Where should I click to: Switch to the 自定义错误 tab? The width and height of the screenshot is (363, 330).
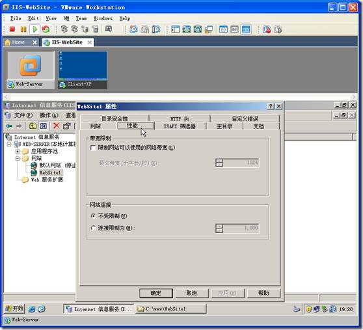pos(245,118)
